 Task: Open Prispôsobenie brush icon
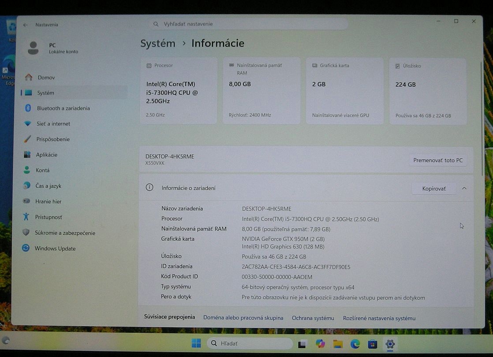pos(27,138)
